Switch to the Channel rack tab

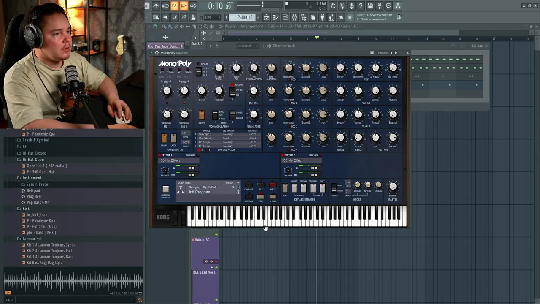point(283,46)
